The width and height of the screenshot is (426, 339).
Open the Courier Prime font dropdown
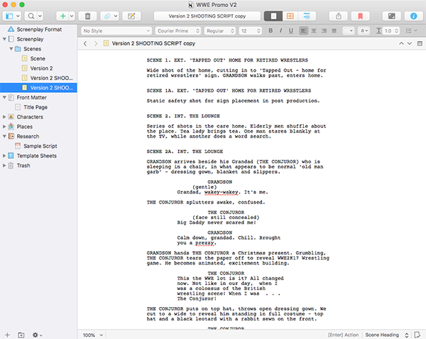tap(177, 31)
